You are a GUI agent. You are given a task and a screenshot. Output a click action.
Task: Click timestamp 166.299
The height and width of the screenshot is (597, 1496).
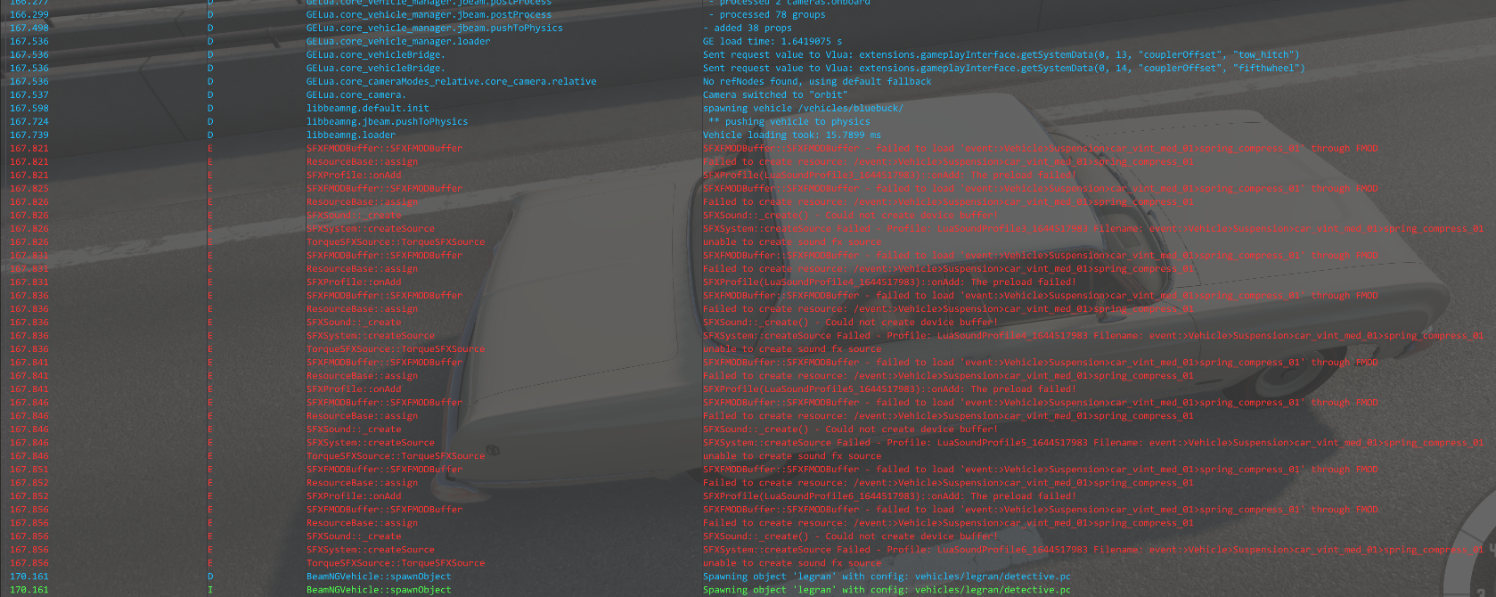(29, 14)
